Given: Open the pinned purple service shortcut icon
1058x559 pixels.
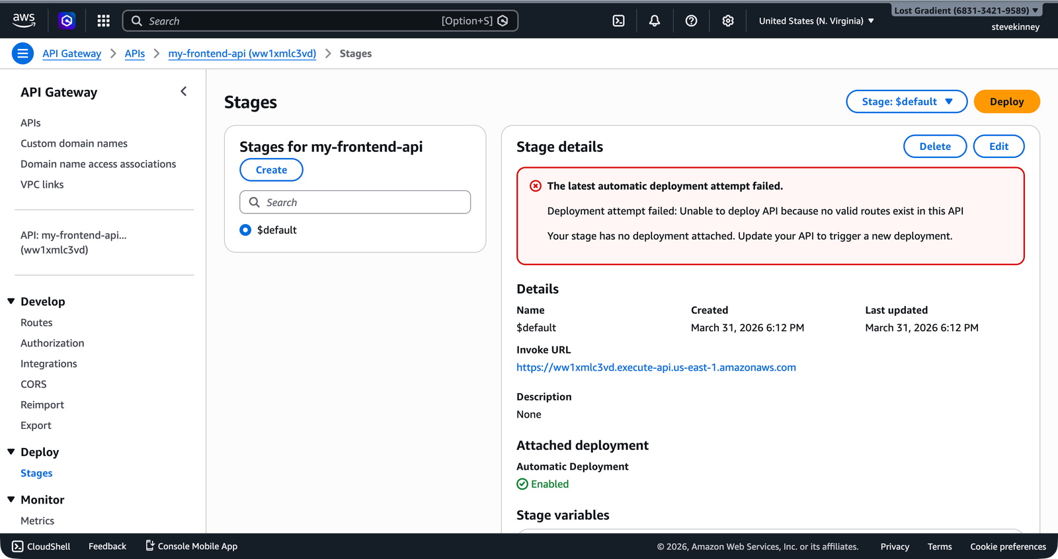Looking at the screenshot, I should click(67, 21).
